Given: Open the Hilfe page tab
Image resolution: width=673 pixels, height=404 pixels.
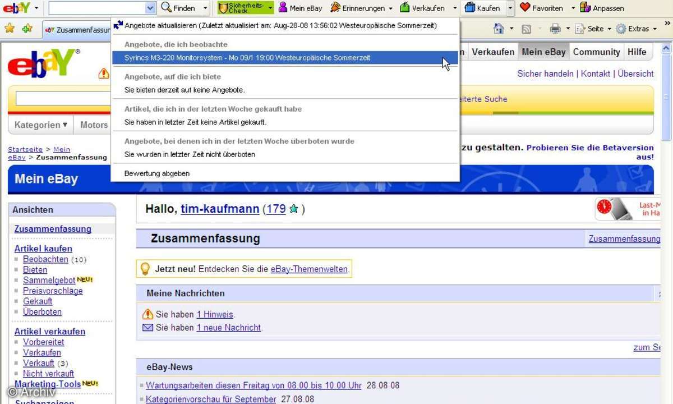Looking at the screenshot, I should pos(637,52).
